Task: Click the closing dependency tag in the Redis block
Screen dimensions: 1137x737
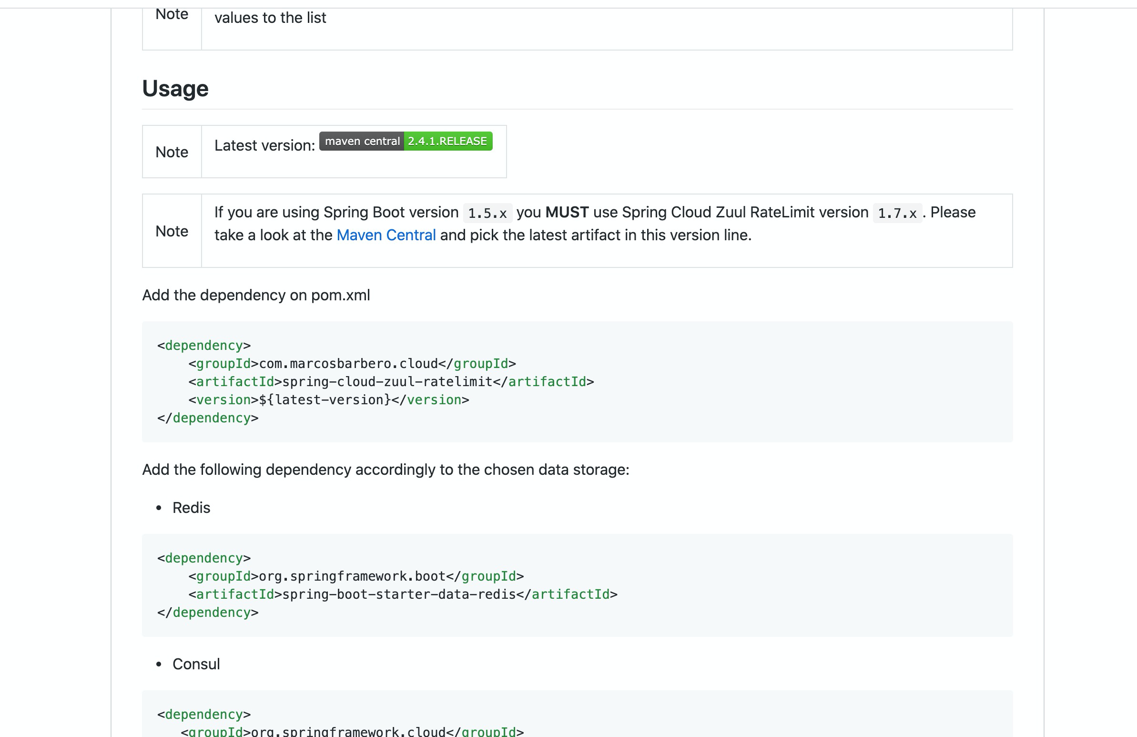Action: point(208,613)
